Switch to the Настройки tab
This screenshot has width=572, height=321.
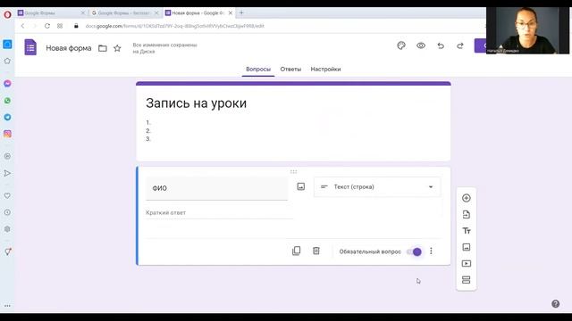[x=325, y=70]
